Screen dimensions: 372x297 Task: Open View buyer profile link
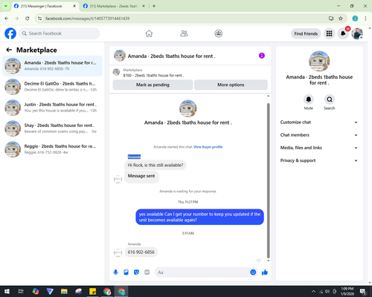point(208,147)
